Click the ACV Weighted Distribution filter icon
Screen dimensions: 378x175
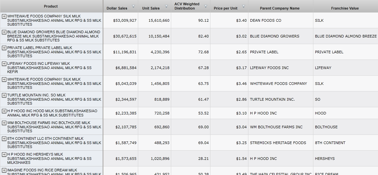tap(205, 6)
